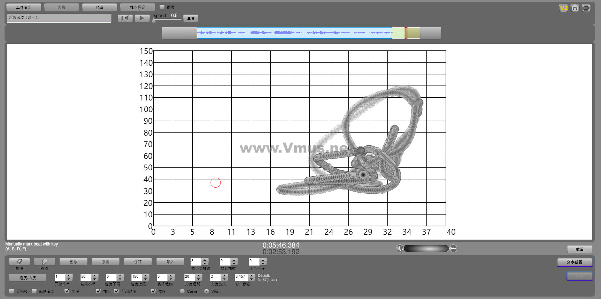Uncheck the 平均速度 average-speed checkbox

pos(116,291)
